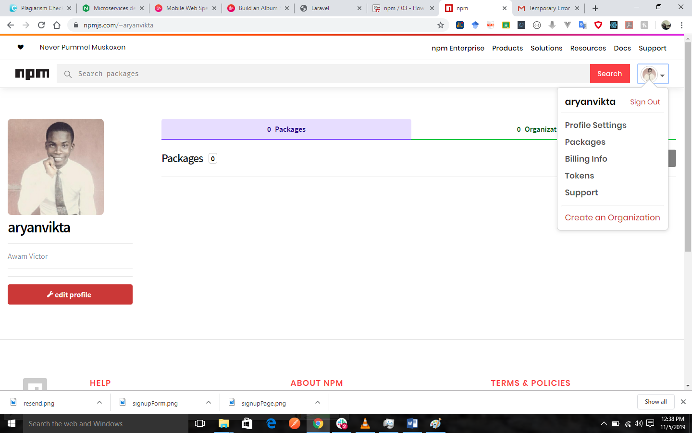Screen dimensions: 692x433
Task: Switch to the Laravel browser tab
Action: [332, 8]
